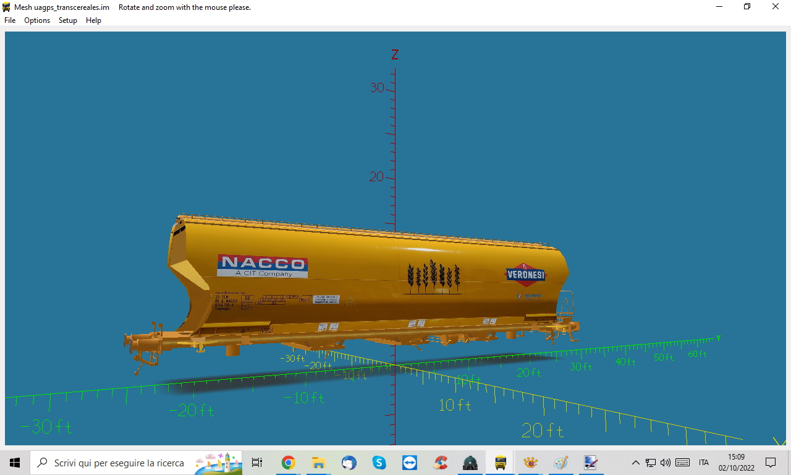
Task: Open the Setup menu
Action: (x=68, y=20)
